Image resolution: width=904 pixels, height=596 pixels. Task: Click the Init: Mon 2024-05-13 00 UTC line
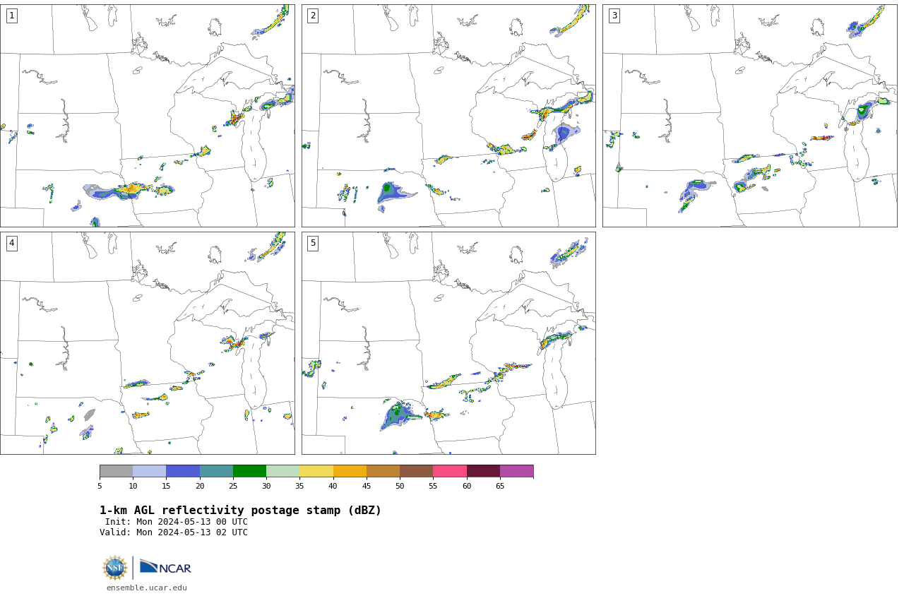tap(177, 522)
